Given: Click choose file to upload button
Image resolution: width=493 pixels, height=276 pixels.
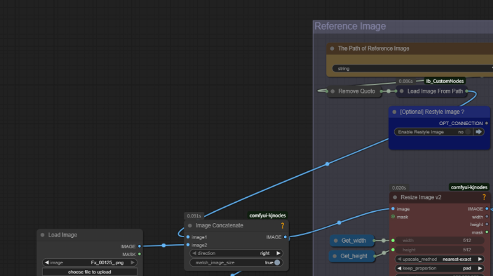Looking at the screenshot, I should click(x=90, y=272).
